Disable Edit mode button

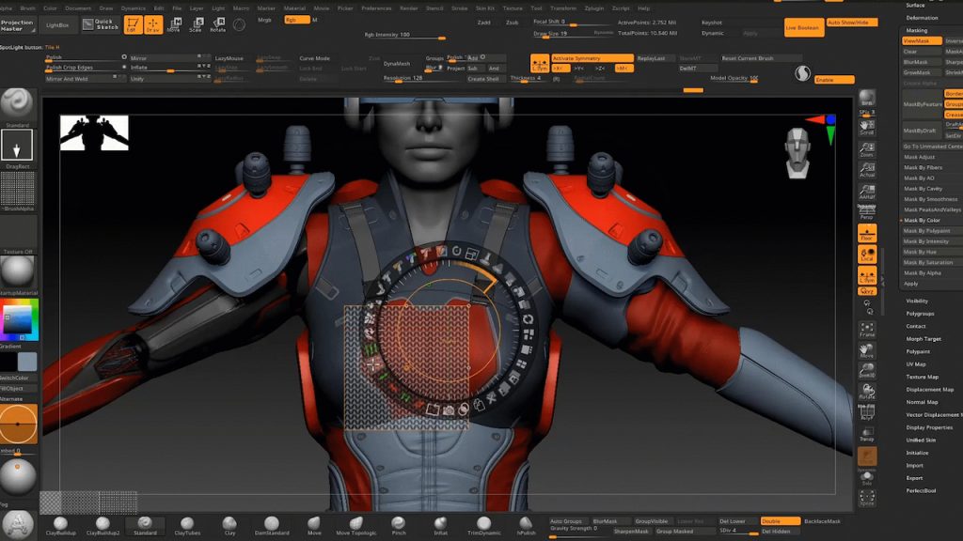tap(132, 25)
